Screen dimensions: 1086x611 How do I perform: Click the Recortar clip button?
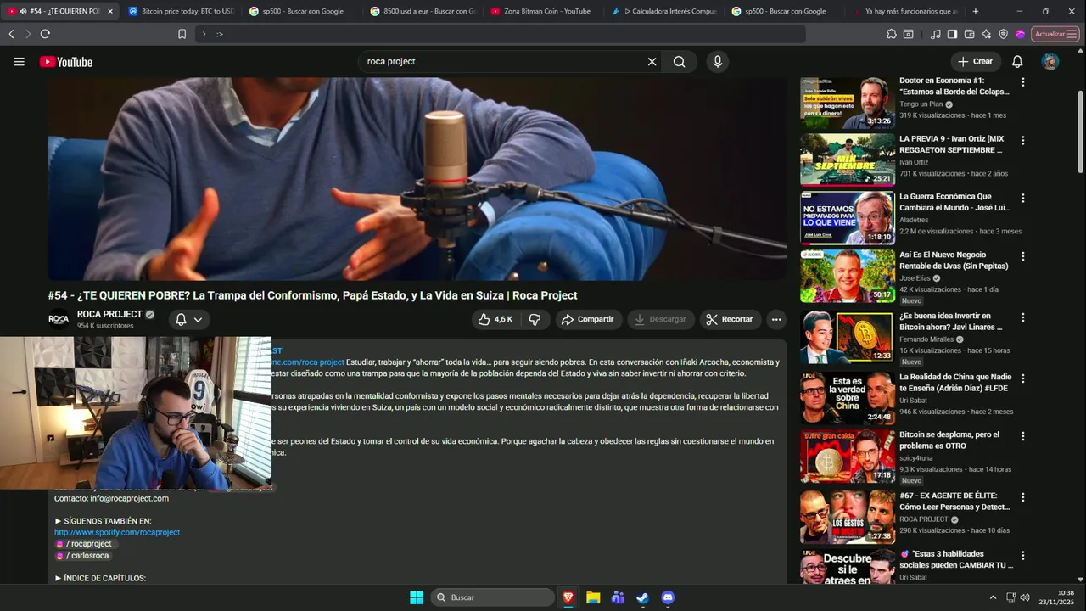pyautogui.click(x=730, y=319)
